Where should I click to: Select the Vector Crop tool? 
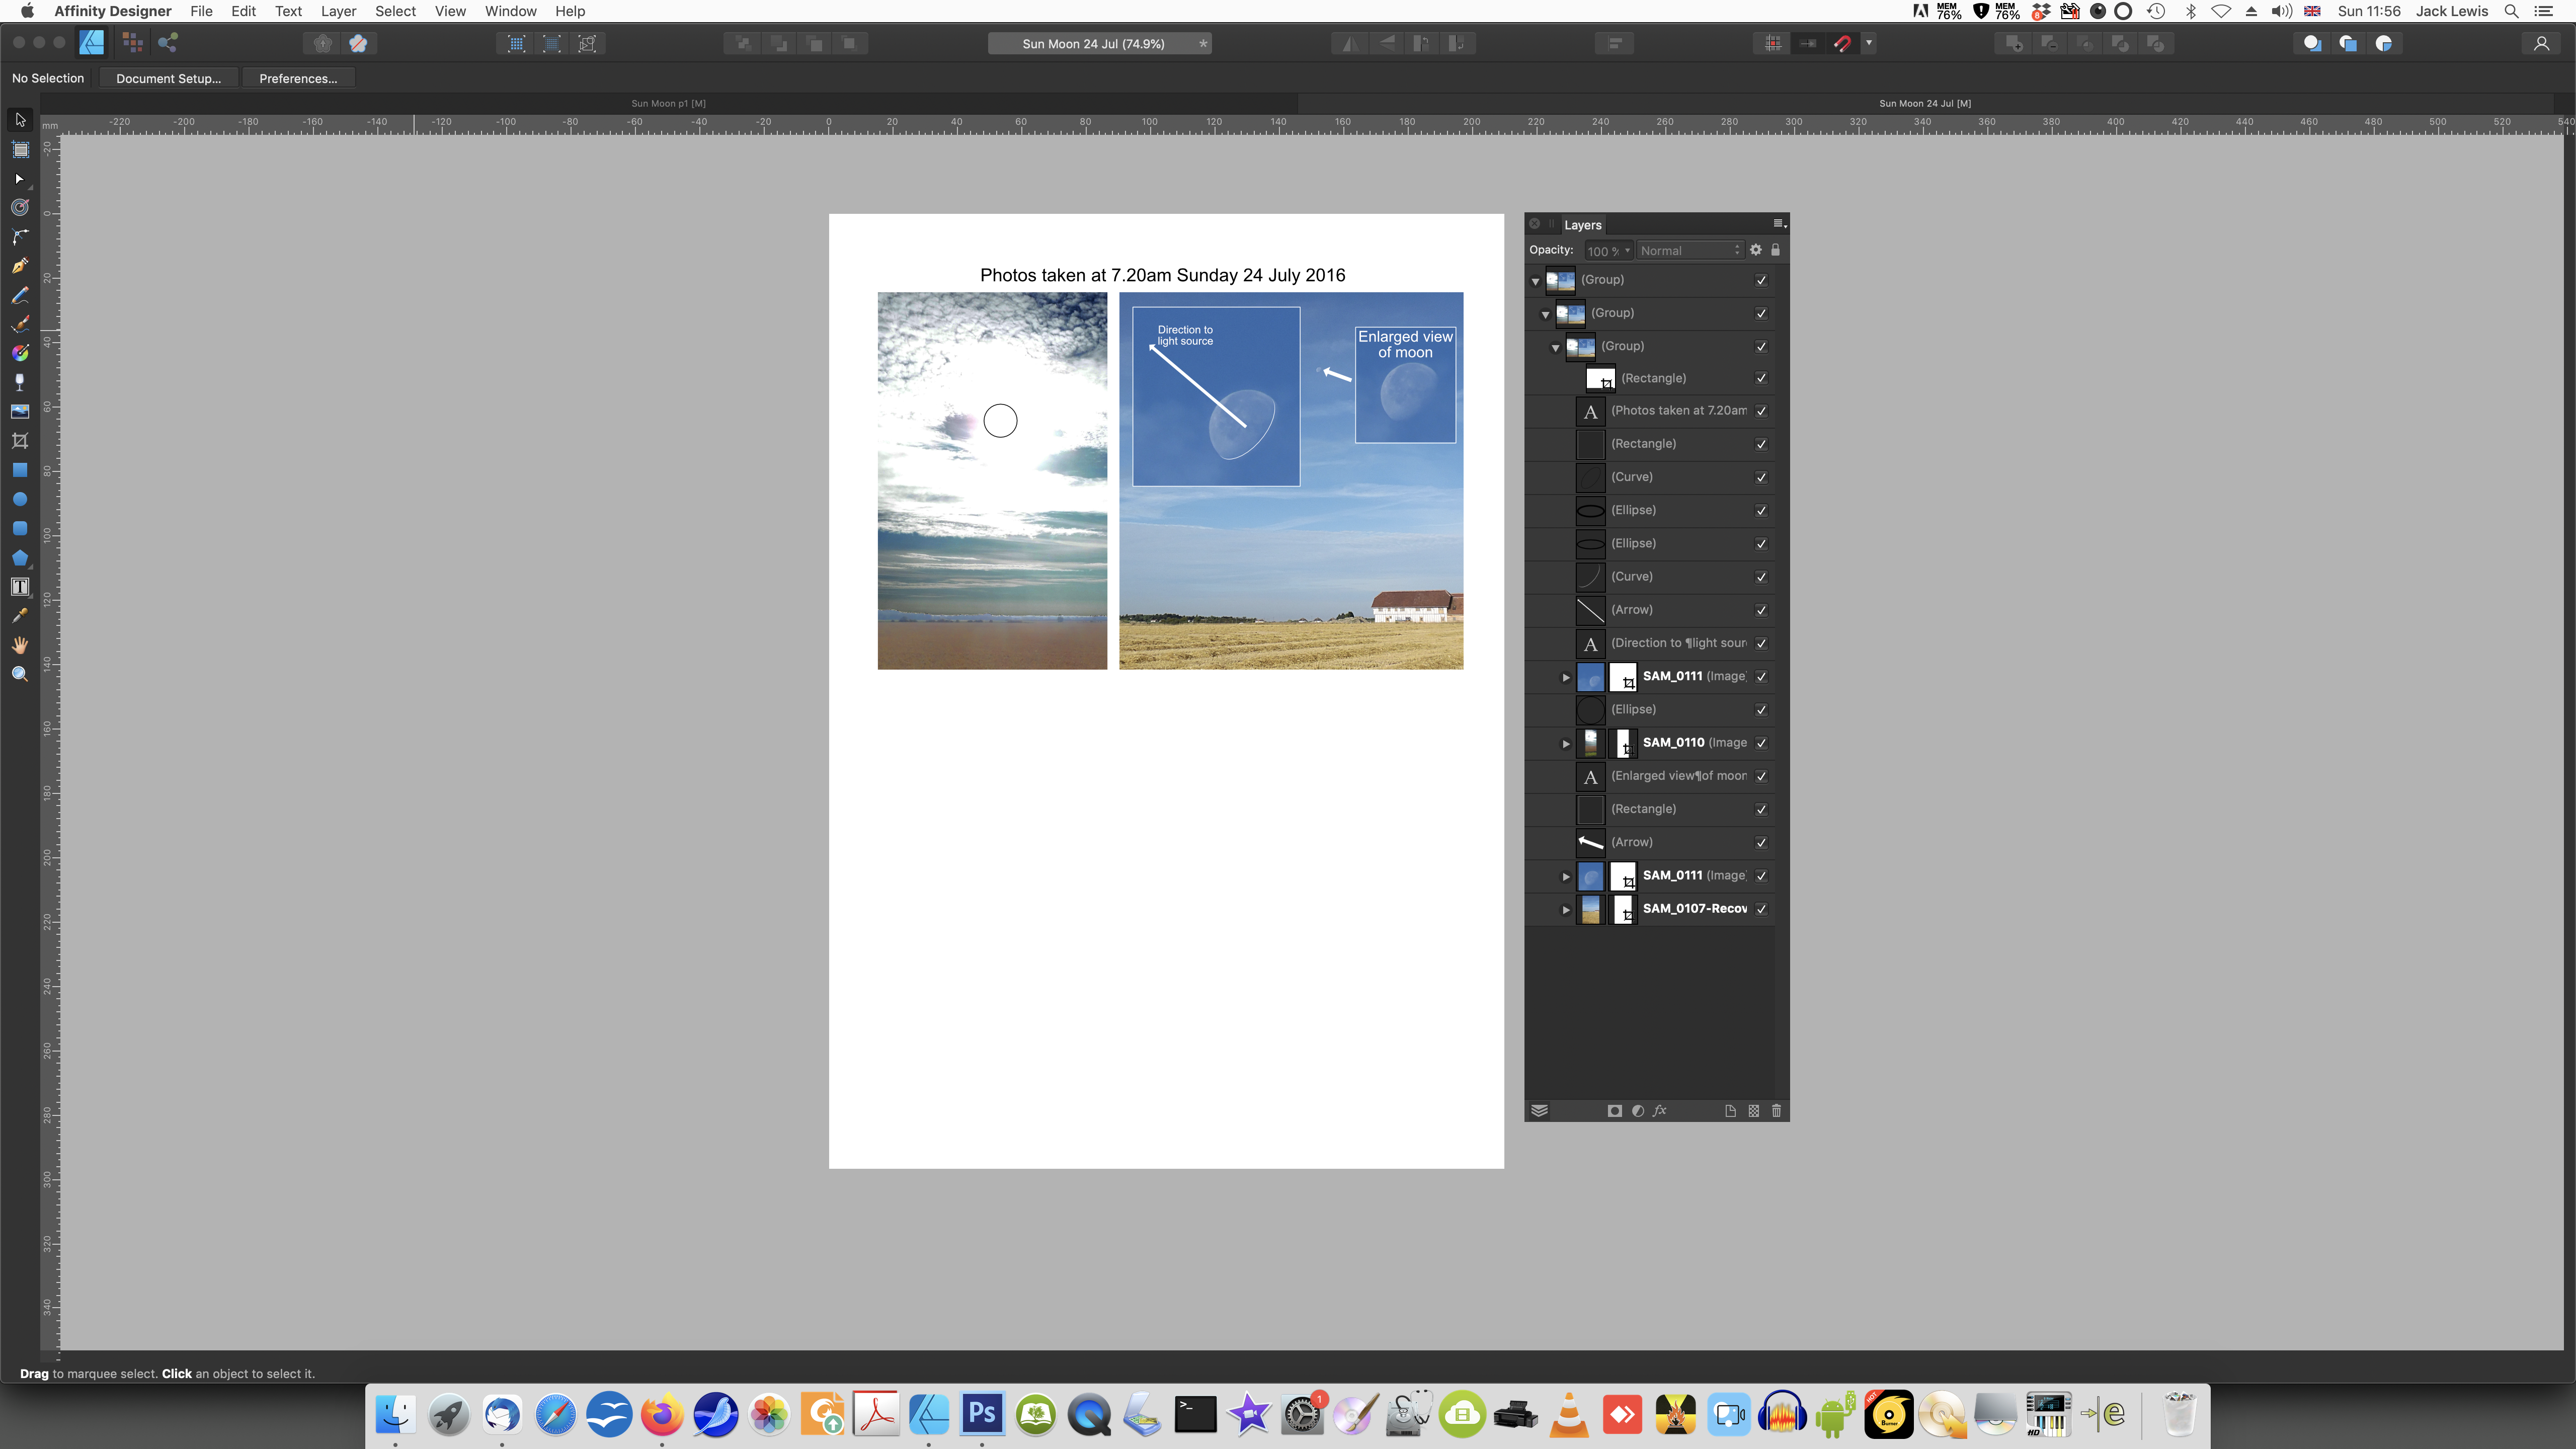point(20,441)
